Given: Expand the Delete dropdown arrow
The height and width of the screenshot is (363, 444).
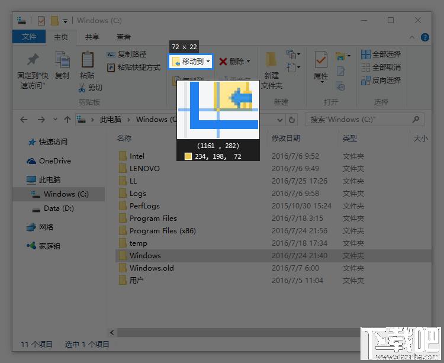Looking at the screenshot, I should (x=248, y=62).
